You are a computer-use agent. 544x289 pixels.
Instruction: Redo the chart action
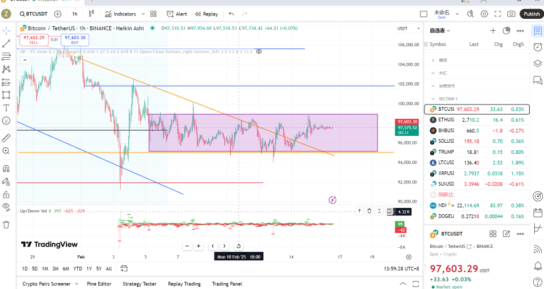(245, 14)
